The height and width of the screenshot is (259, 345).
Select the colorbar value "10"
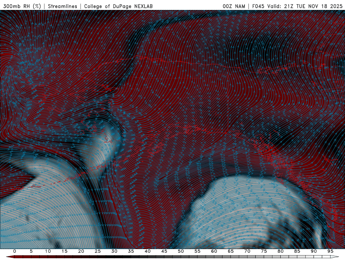pyautogui.click(x=48, y=251)
